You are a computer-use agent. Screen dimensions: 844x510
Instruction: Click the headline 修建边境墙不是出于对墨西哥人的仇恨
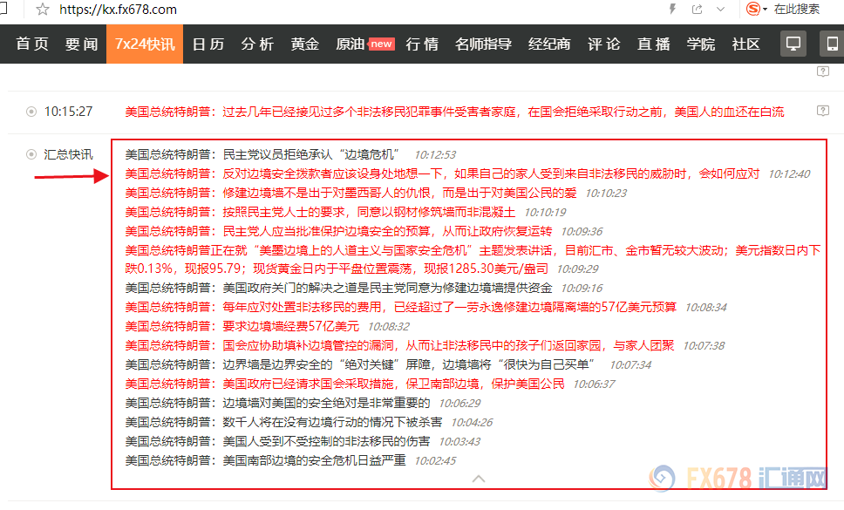(x=351, y=194)
